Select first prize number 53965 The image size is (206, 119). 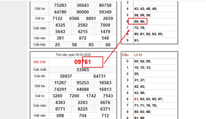coord(83,70)
